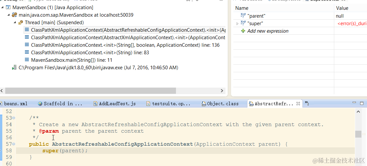Image resolution: width=367 pixels, height=166 pixels.
Task: Select ClassPathXmlApplicationContext.<init>(String) line: 83 frame
Action: coord(90,53)
